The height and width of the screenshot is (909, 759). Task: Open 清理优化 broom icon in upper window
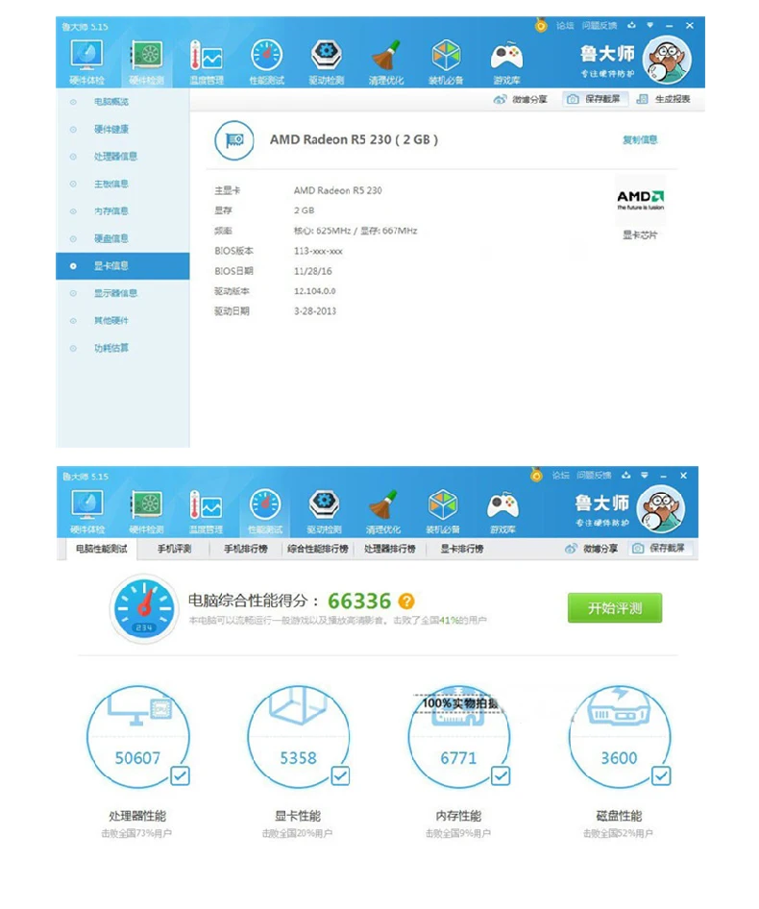(386, 57)
